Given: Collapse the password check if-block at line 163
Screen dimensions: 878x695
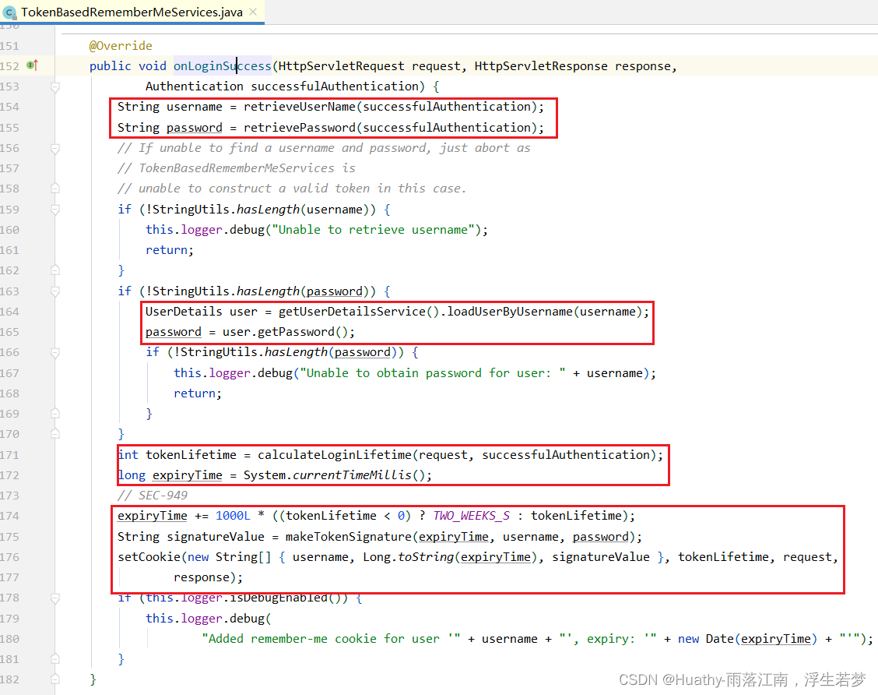Looking at the screenshot, I should point(54,291).
